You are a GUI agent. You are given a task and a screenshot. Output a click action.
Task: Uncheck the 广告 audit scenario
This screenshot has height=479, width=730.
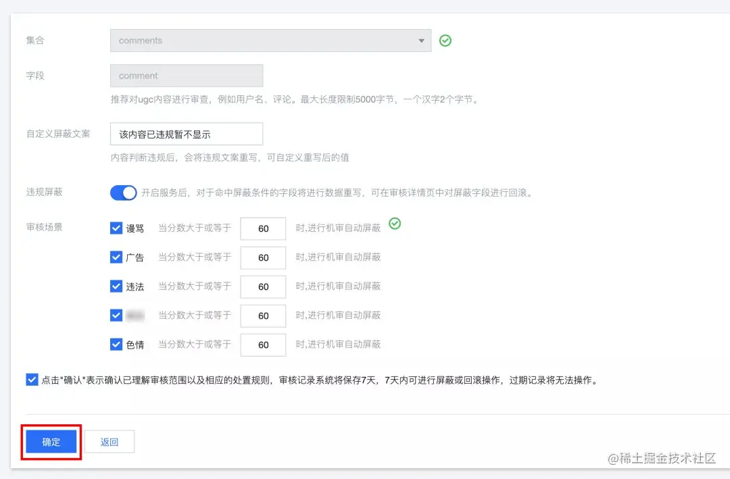[116, 257]
